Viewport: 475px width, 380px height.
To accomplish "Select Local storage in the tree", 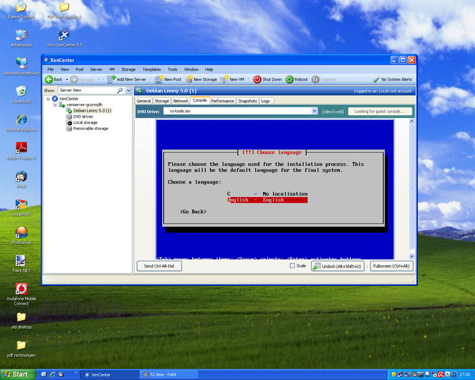I will tap(85, 123).
